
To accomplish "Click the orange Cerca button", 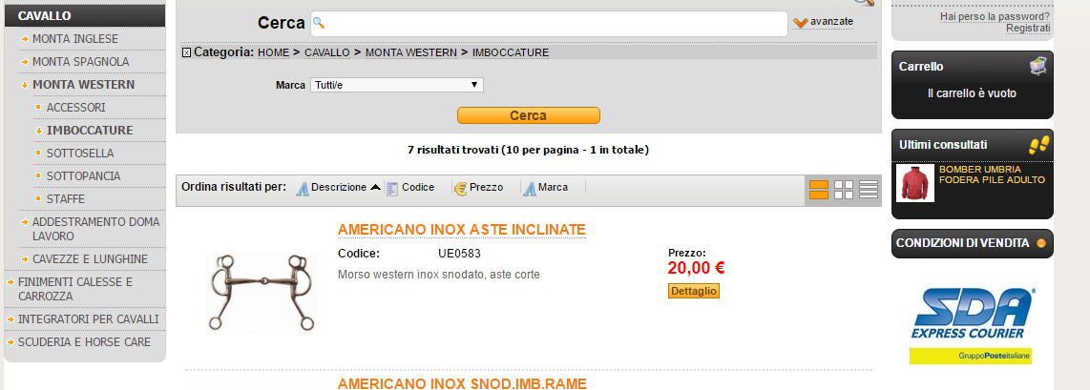I will pyautogui.click(x=529, y=116).
